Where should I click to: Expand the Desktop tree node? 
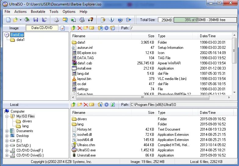coord(7,136)
